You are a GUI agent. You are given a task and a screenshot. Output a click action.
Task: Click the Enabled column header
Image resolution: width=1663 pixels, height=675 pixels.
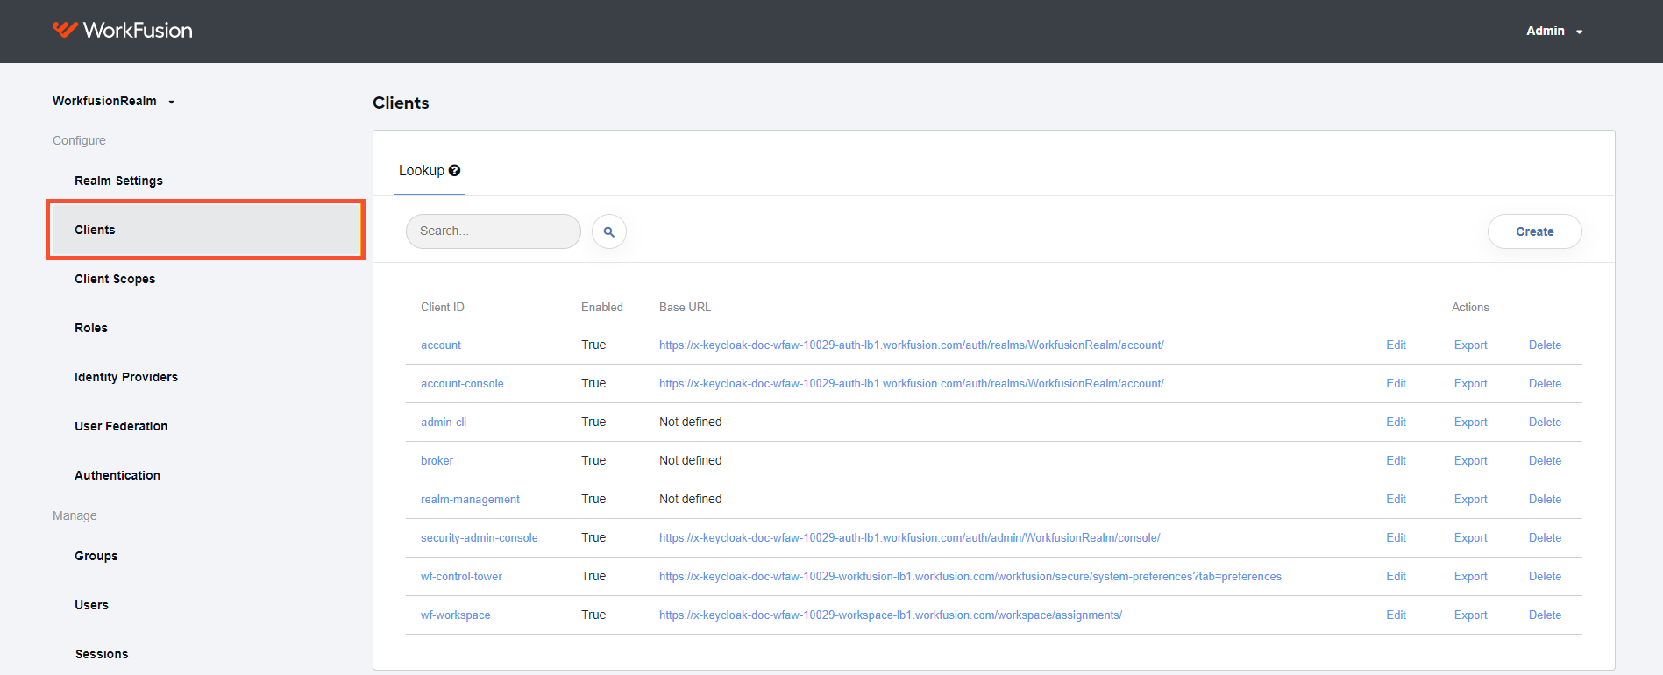tap(602, 307)
